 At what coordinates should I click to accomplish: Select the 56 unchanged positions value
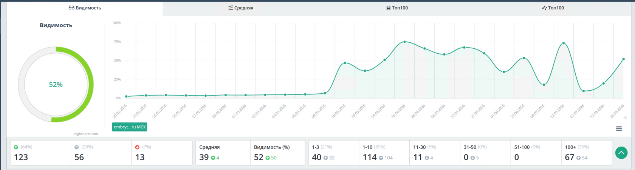pos(79,157)
